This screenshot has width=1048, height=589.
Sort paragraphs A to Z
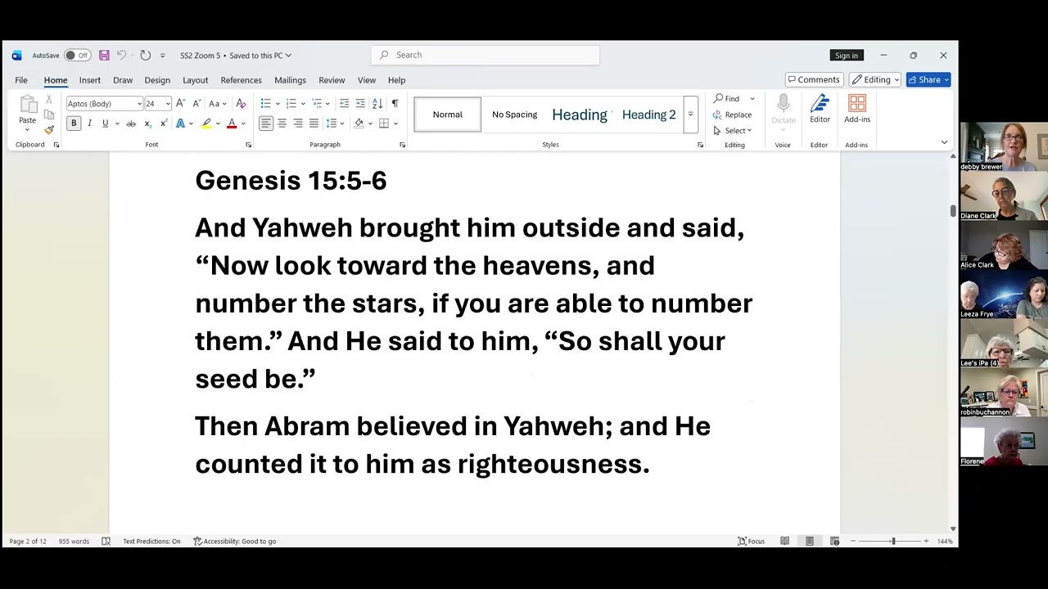[x=377, y=103]
